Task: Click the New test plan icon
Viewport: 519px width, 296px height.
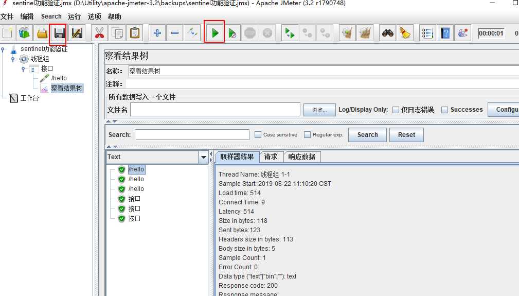Action: (x=7, y=33)
